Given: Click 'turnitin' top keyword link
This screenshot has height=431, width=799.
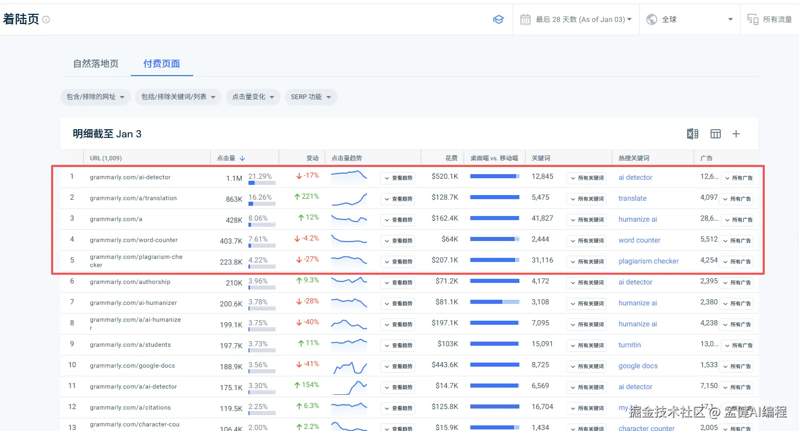Looking at the screenshot, I should click(x=629, y=345).
